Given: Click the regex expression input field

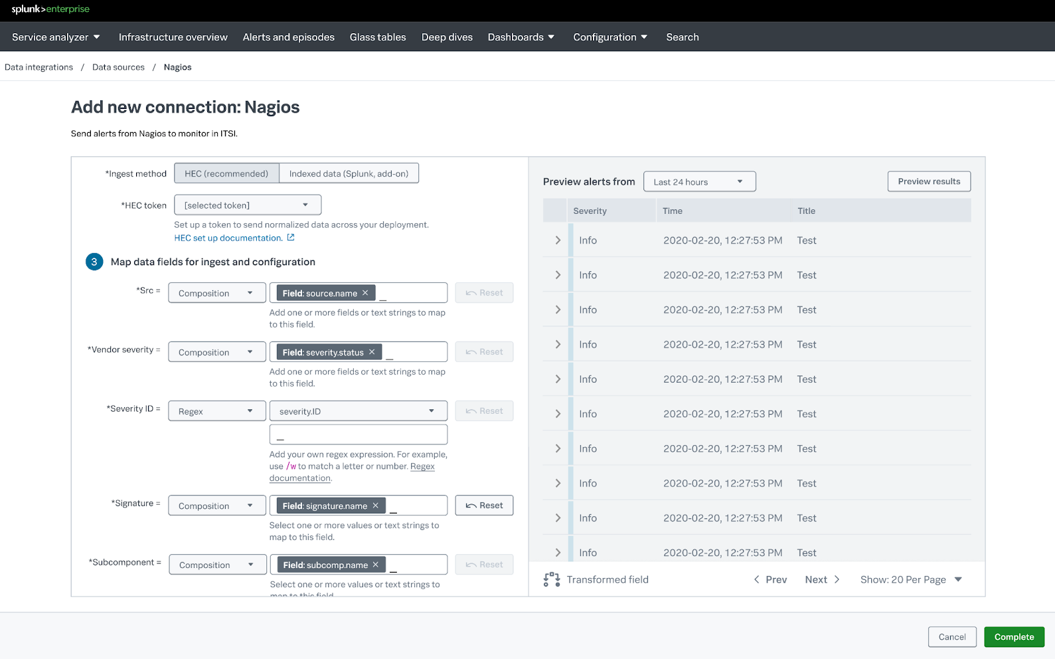Looking at the screenshot, I should pos(358,435).
